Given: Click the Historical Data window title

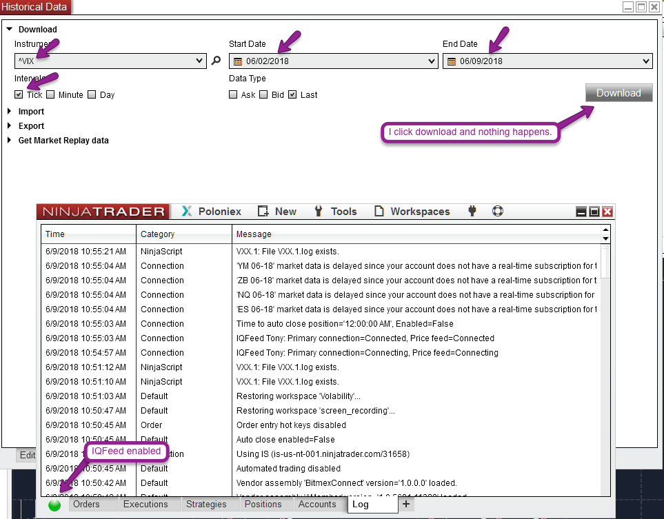Looking at the screenshot, I should pyautogui.click(x=34, y=7).
